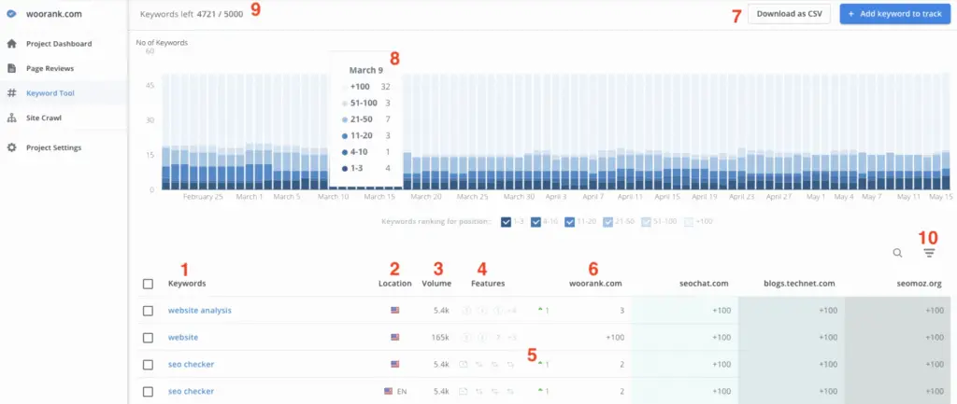The image size is (957, 404).
Task: Open seo checker link in EN row
Action: click(x=191, y=391)
